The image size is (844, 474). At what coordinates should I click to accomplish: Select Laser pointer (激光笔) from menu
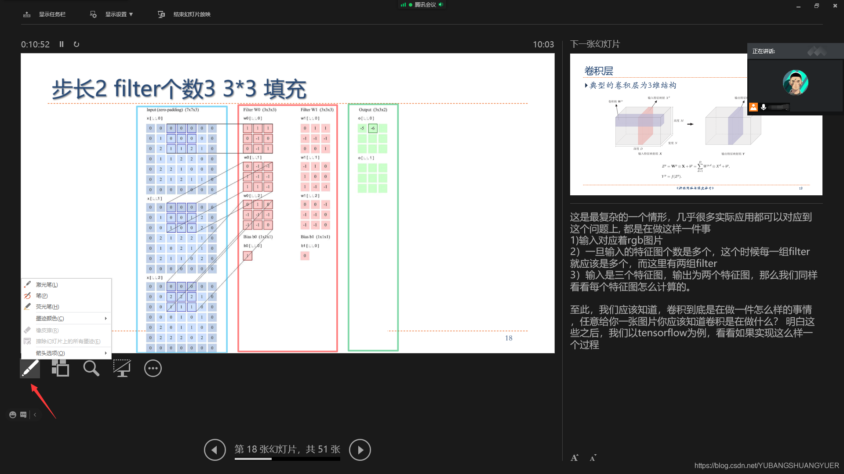pyautogui.click(x=47, y=284)
